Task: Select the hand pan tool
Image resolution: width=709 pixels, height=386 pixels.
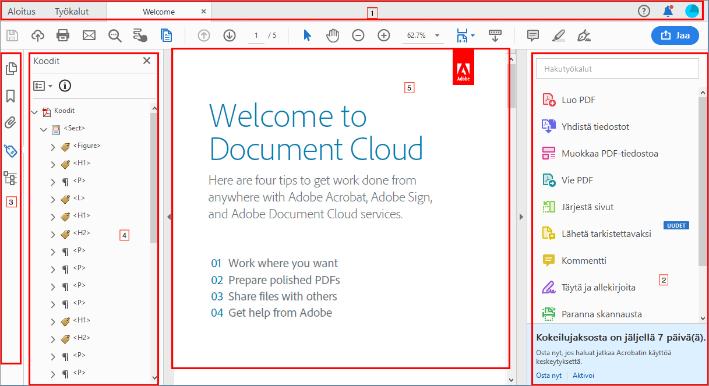Action: click(333, 36)
